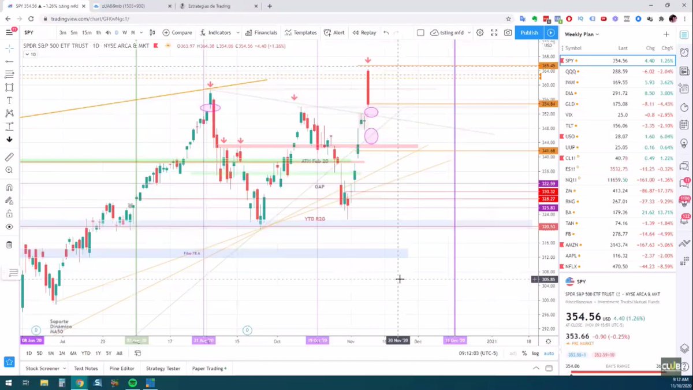Viewport: 693px width, 390px height.
Task: Open Financials panel
Action: point(262,33)
